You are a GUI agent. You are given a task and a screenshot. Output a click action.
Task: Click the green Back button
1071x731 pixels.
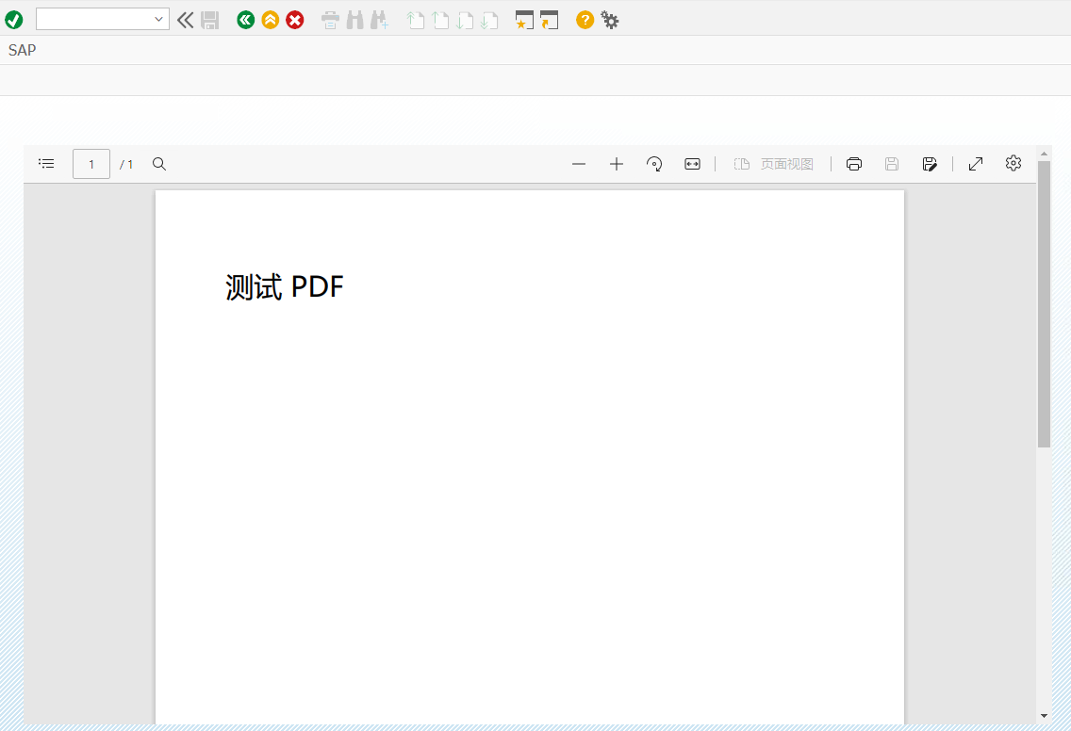[x=246, y=20]
